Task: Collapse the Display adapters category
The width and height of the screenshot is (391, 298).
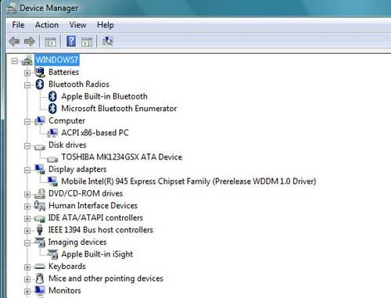Action: [27, 170]
